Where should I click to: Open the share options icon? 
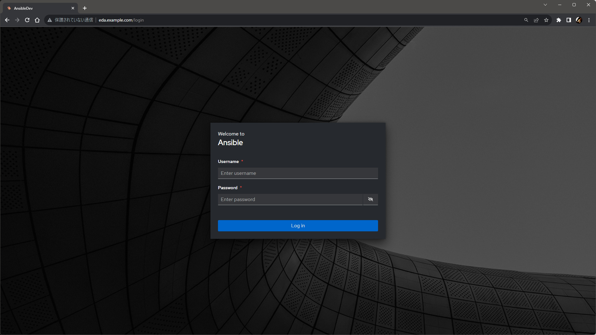pyautogui.click(x=536, y=20)
